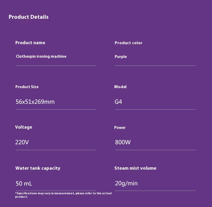The image size is (212, 207).
Task: Select the G4 model value
Action: click(118, 102)
